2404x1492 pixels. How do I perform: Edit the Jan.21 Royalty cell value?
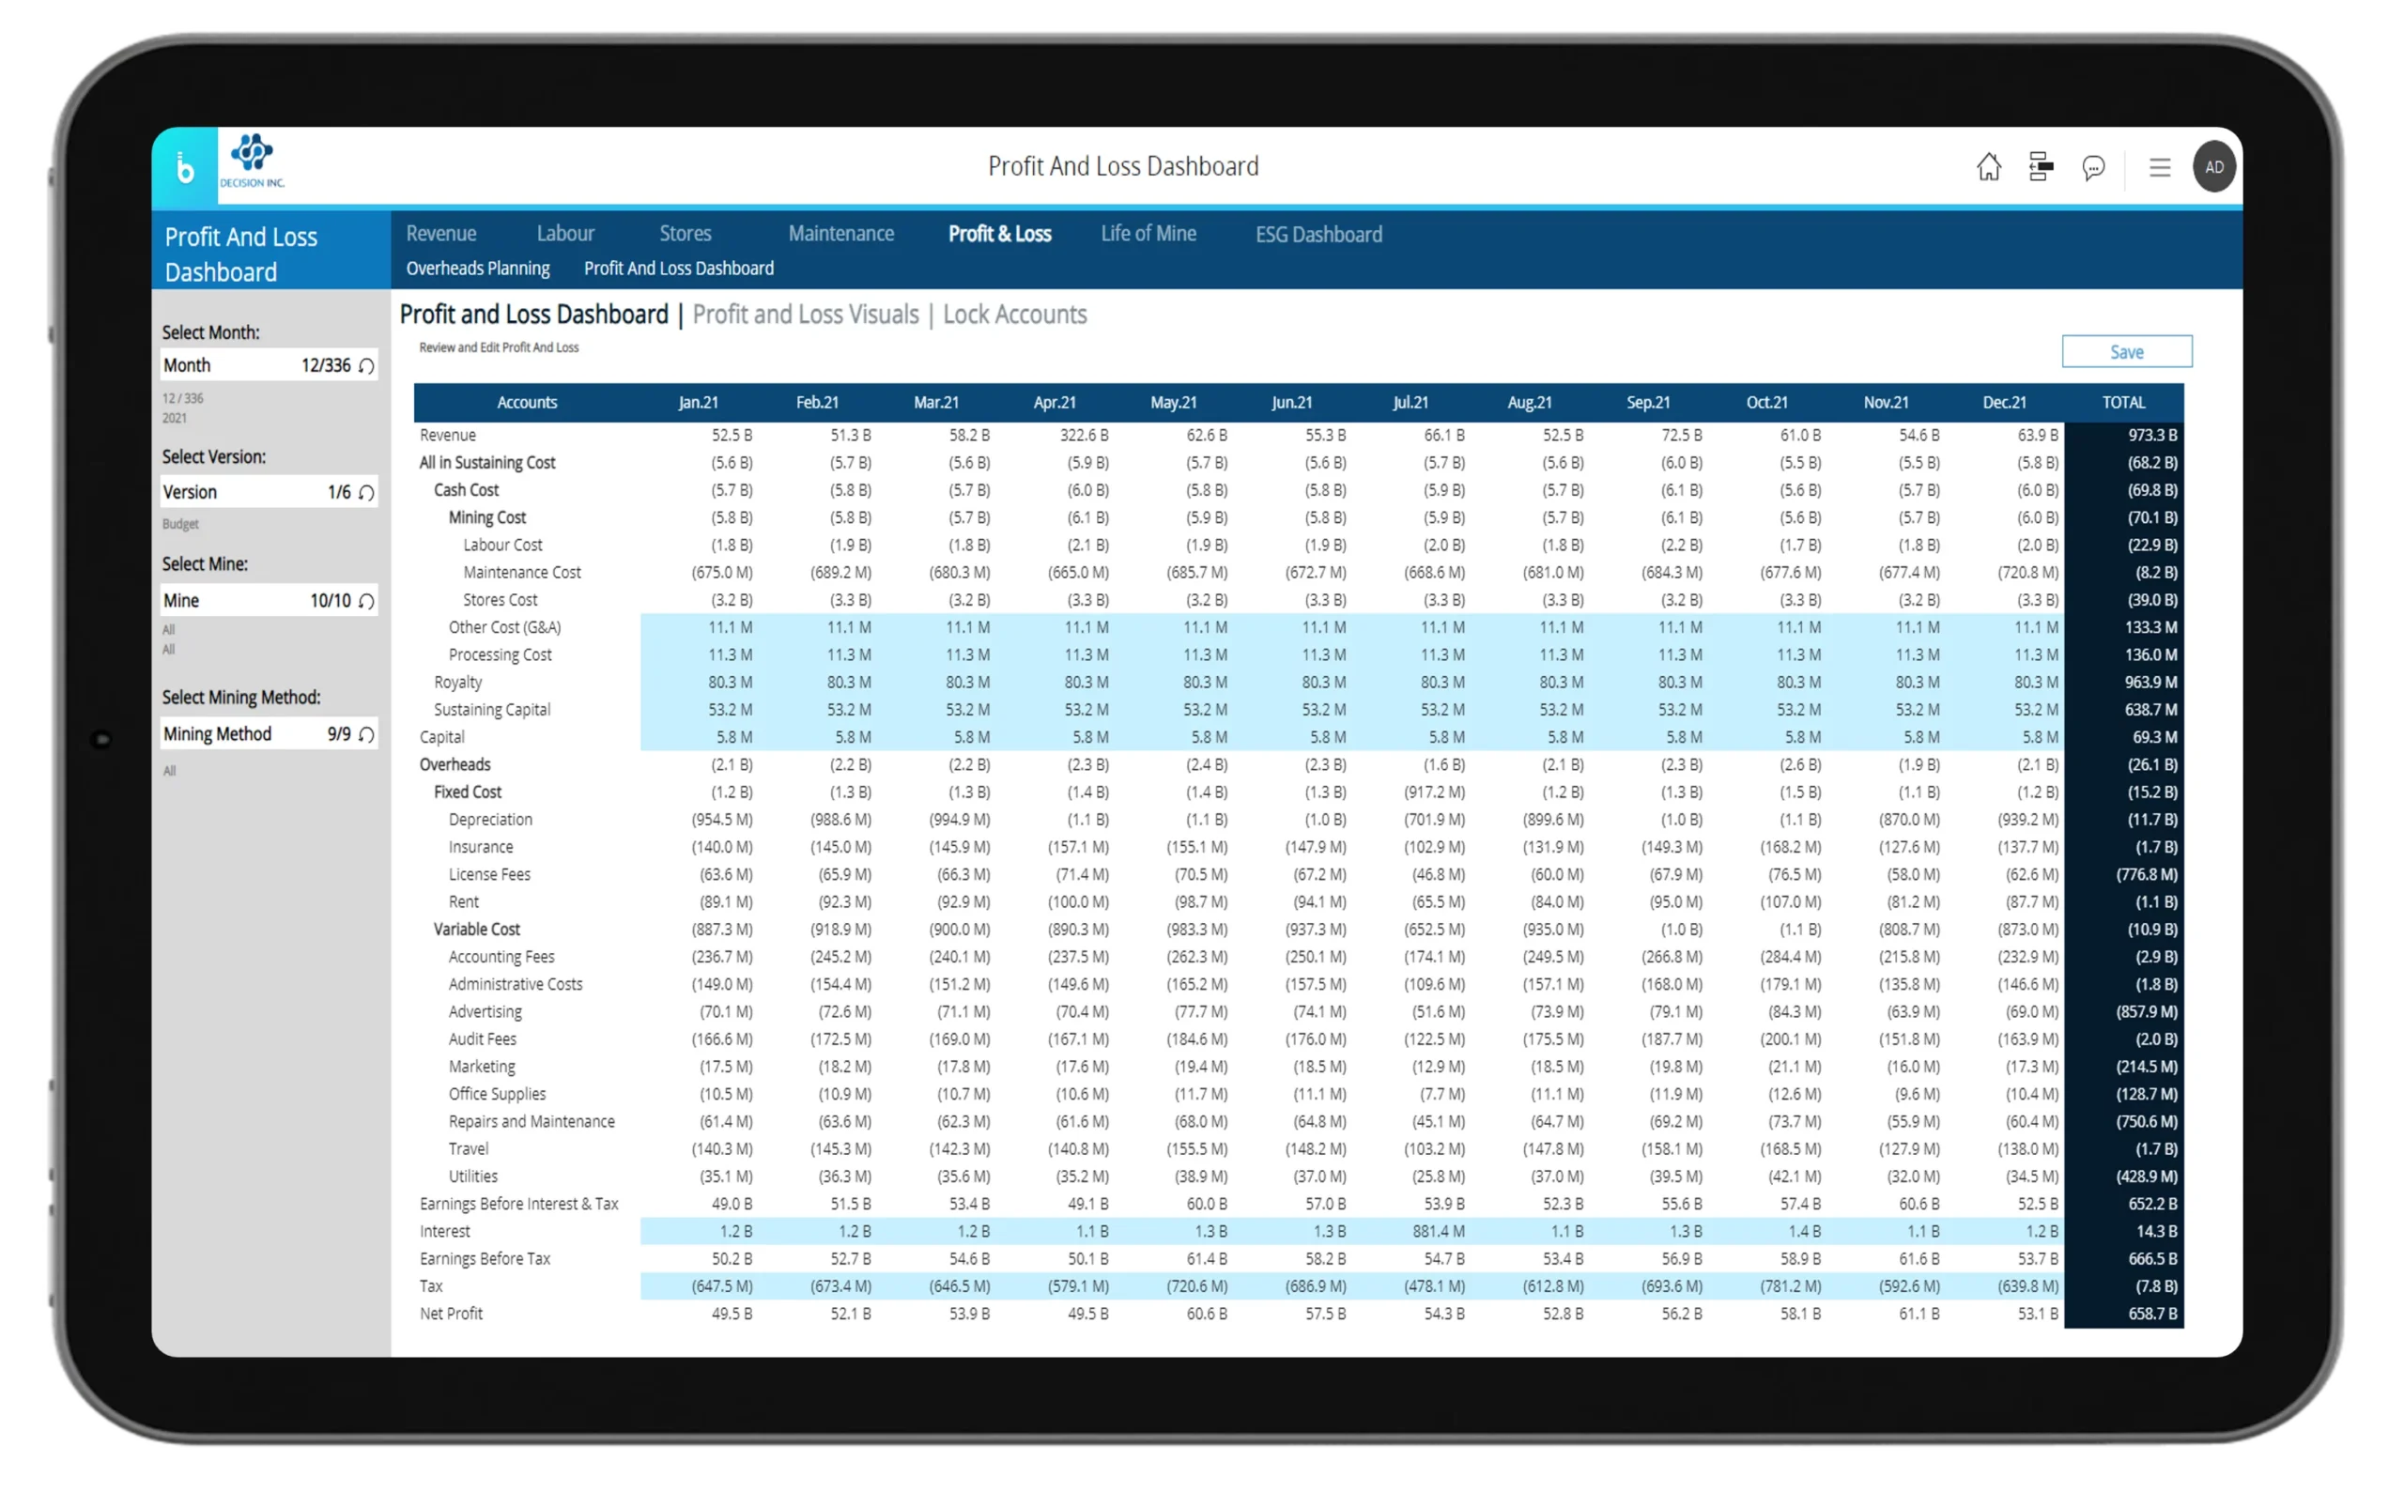pos(730,682)
